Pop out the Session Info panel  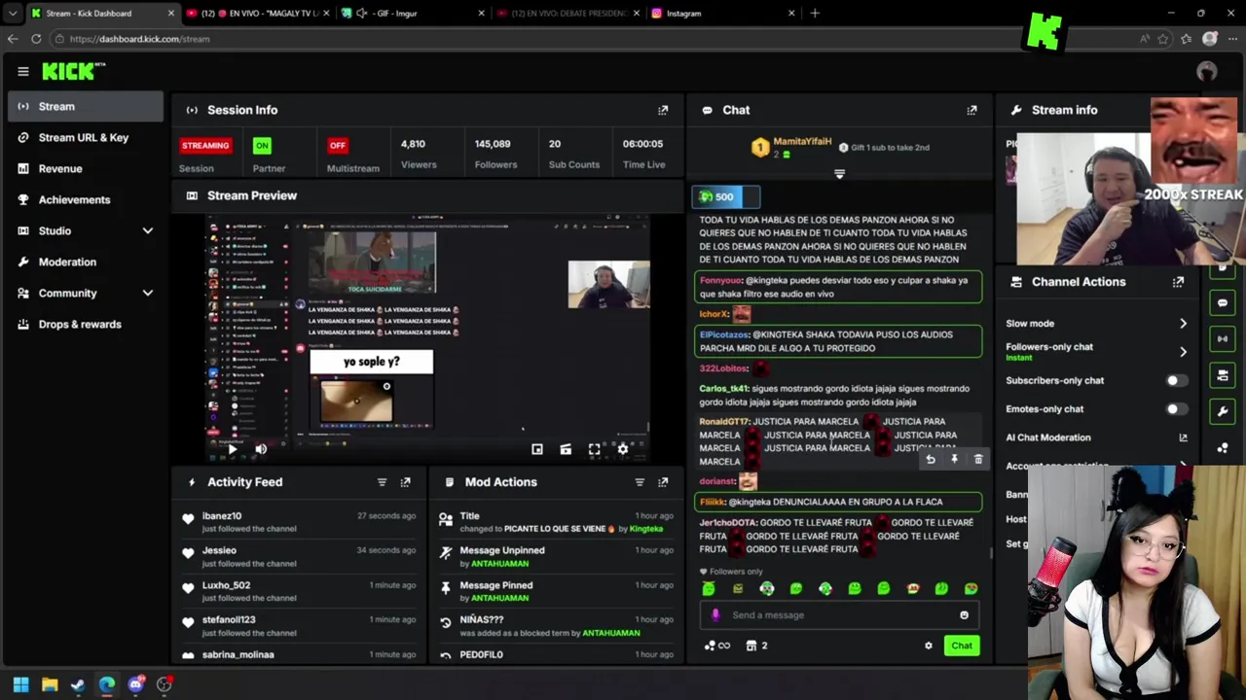click(663, 110)
